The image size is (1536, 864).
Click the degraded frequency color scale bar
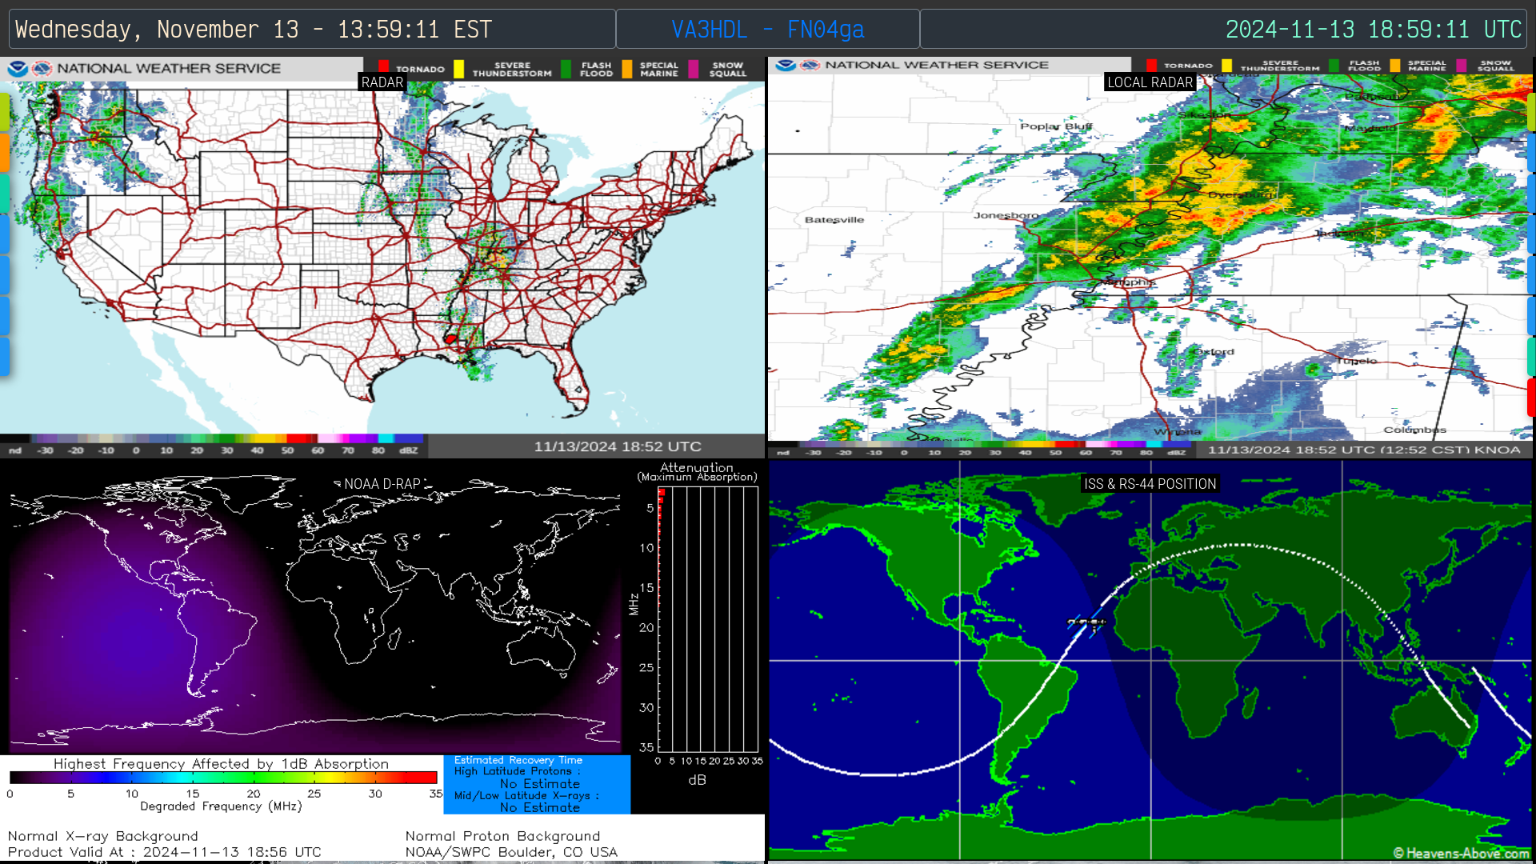click(223, 778)
